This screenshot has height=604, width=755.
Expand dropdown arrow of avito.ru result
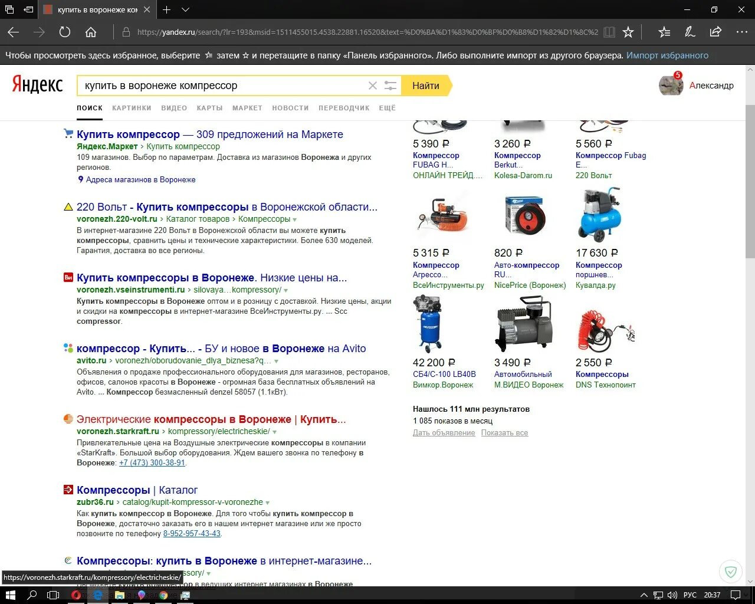[276, 361]
